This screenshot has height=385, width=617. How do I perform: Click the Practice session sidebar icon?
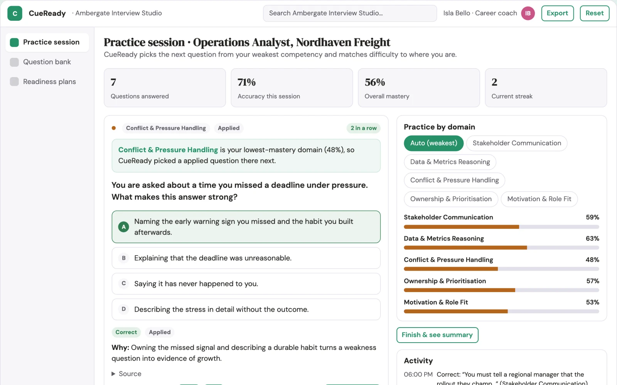pyautogui.click(x=14, y=42)
